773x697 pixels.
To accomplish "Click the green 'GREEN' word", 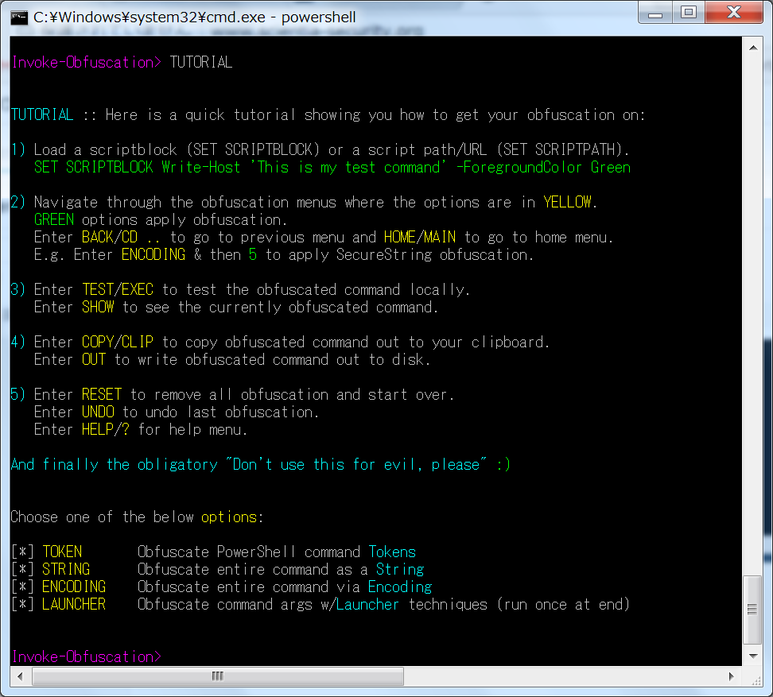I will point(54,219).
